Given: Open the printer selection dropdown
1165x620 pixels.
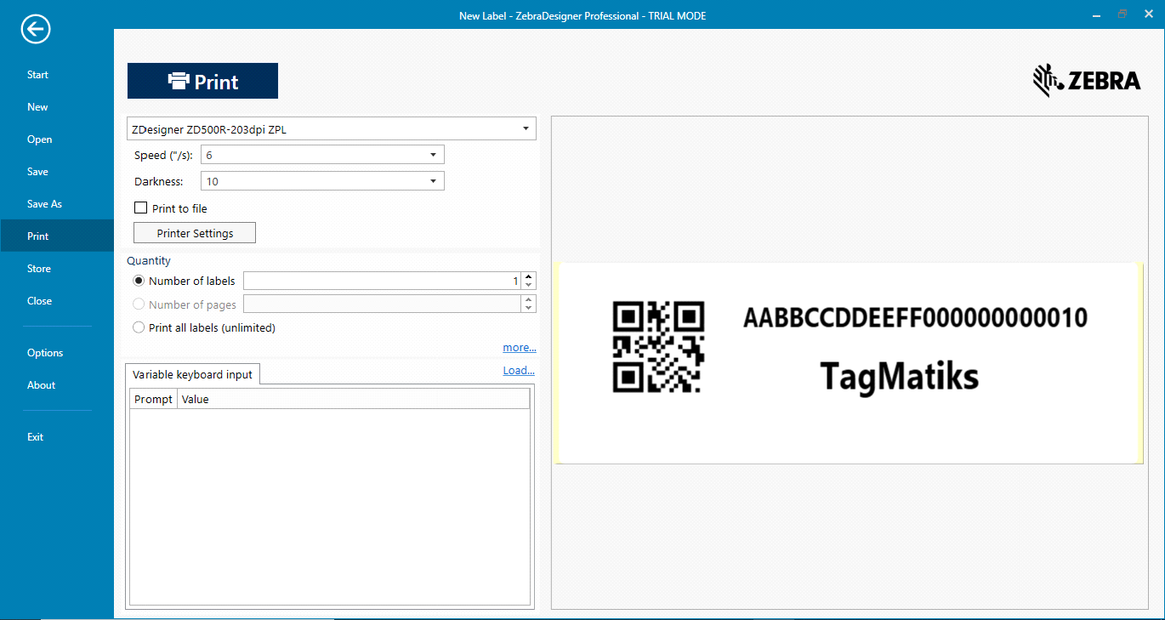Looking at the screenshot, I should coord(526,129).
